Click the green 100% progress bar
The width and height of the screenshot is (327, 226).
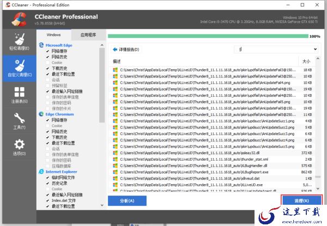[208, 36]
